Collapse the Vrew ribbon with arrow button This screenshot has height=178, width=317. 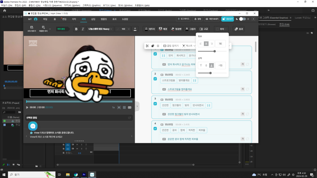[x=253, y=19]
